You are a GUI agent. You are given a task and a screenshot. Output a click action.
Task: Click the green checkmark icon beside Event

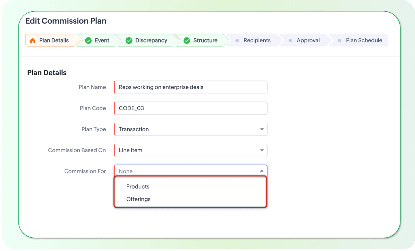point(88,40)
